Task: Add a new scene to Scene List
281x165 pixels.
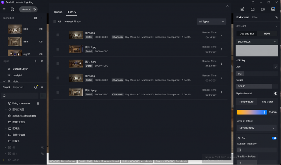Action: (x=36, y=18)
